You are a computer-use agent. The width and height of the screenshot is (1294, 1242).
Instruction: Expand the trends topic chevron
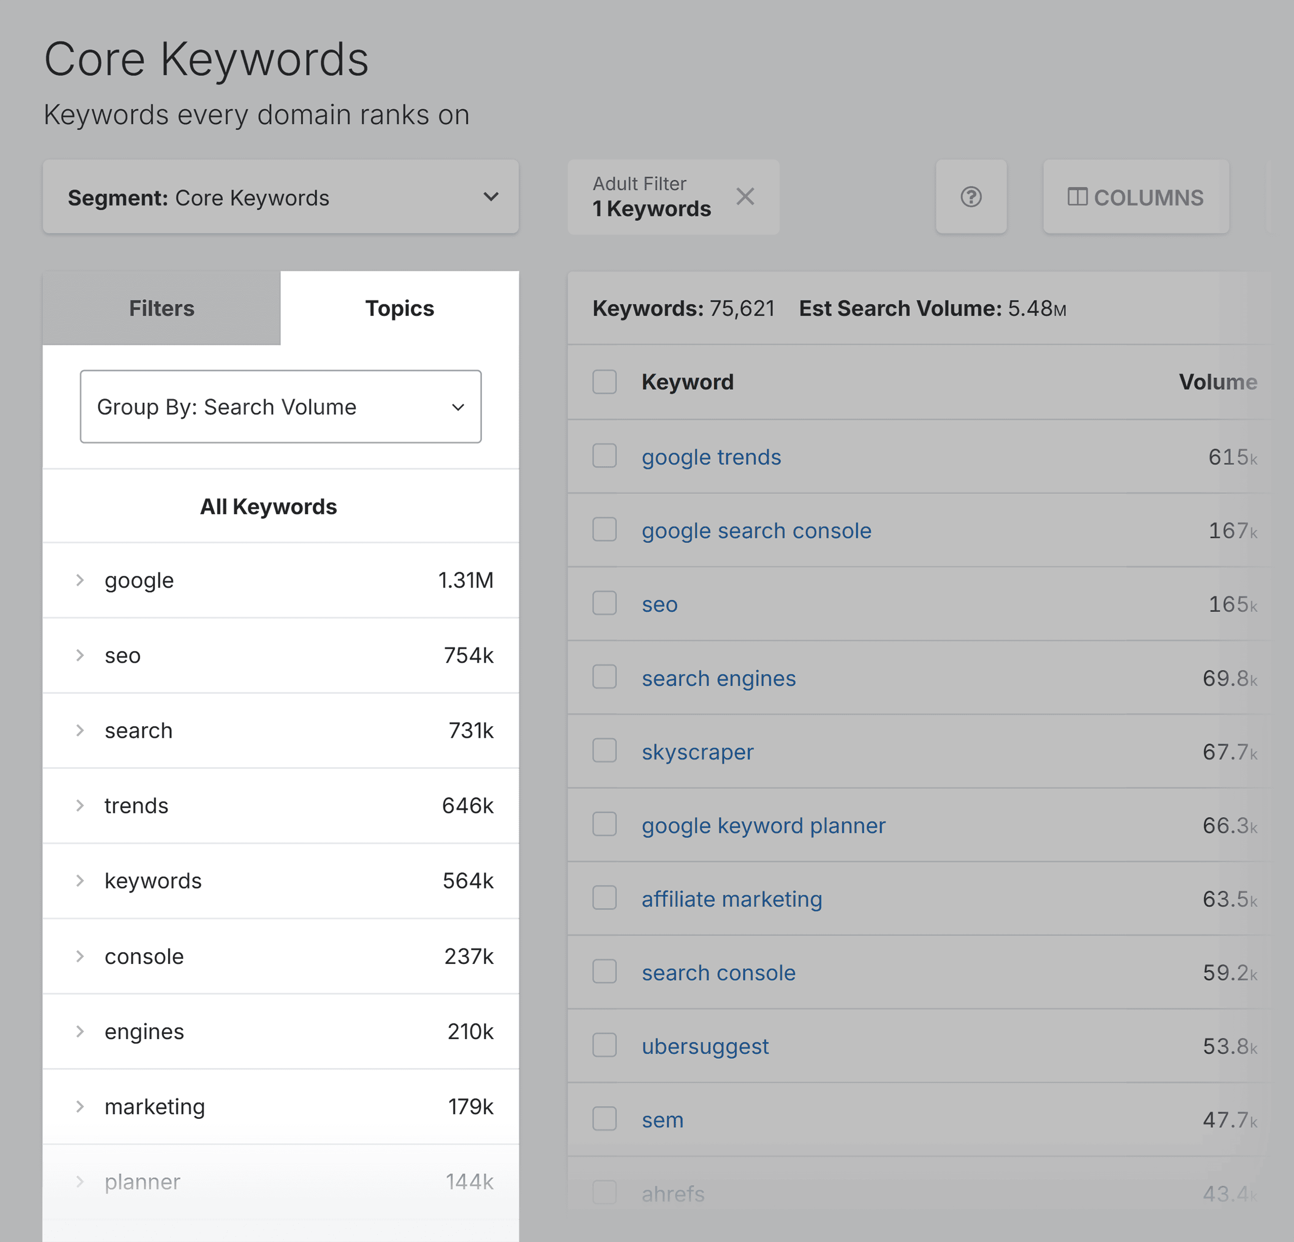pyautogui.click(x=80, y=806)
